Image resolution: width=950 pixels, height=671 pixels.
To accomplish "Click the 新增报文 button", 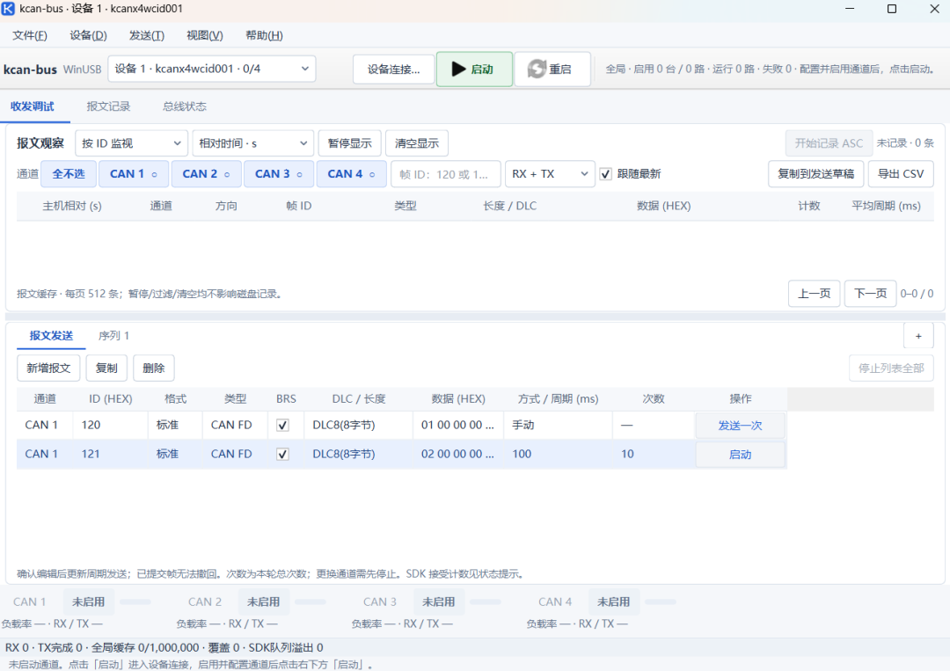I will (48, 368).
